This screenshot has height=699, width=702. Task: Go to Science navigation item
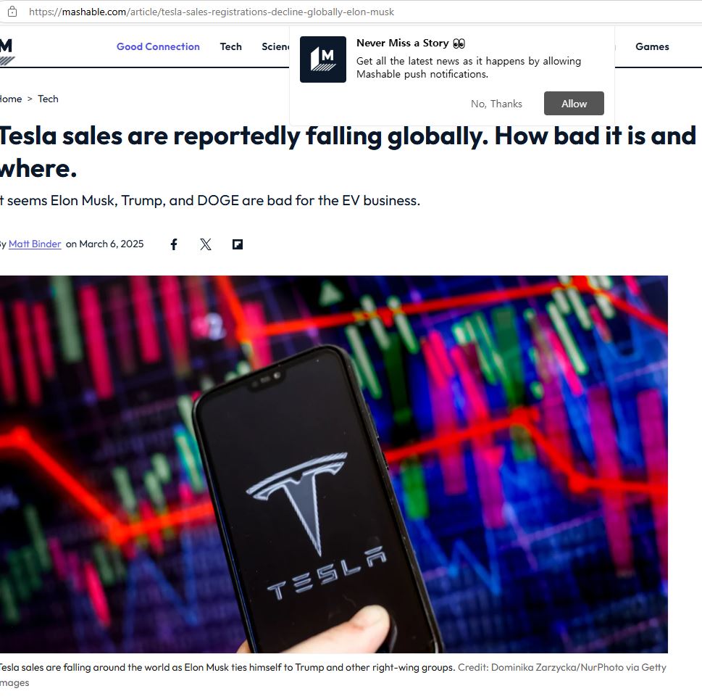click(275, 46)
